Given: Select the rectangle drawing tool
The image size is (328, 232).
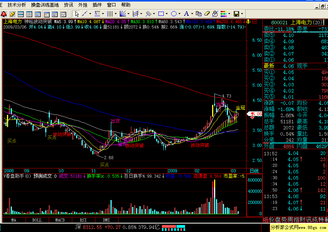Looking at the screenshot, I should click(x=161, y=14).
